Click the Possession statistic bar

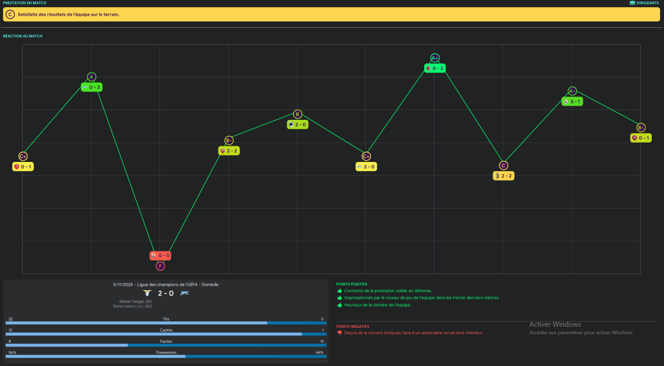[x=166, y=356]
